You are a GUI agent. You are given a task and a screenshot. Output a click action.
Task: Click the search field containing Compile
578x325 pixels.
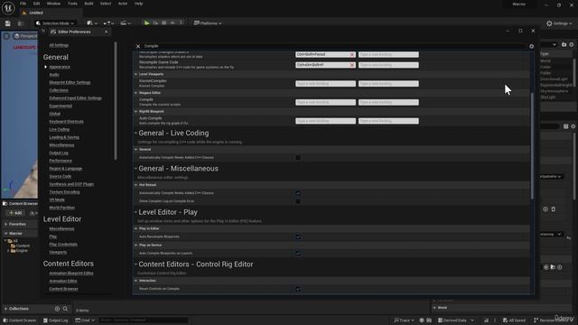coord(331,46)
